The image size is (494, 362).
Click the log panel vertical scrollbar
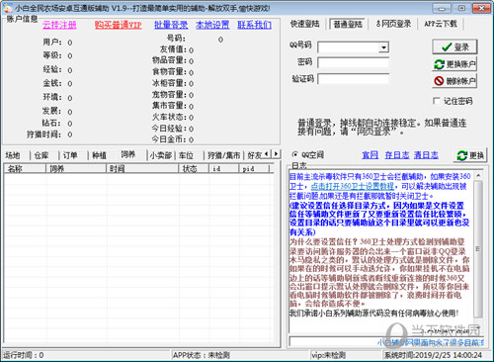478,248
